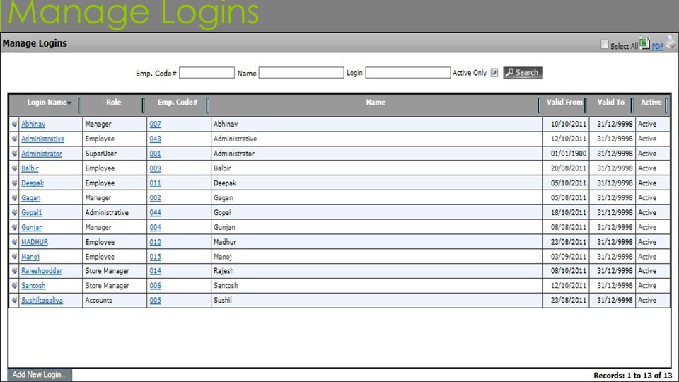The height and width of the screenshot is (382, 679).
Task: Open the Rajeshpoddar login link
Action: 42,271
